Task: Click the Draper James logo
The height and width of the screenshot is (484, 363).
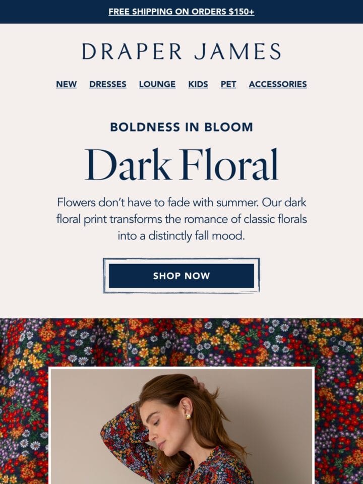Action: point(181,51)
